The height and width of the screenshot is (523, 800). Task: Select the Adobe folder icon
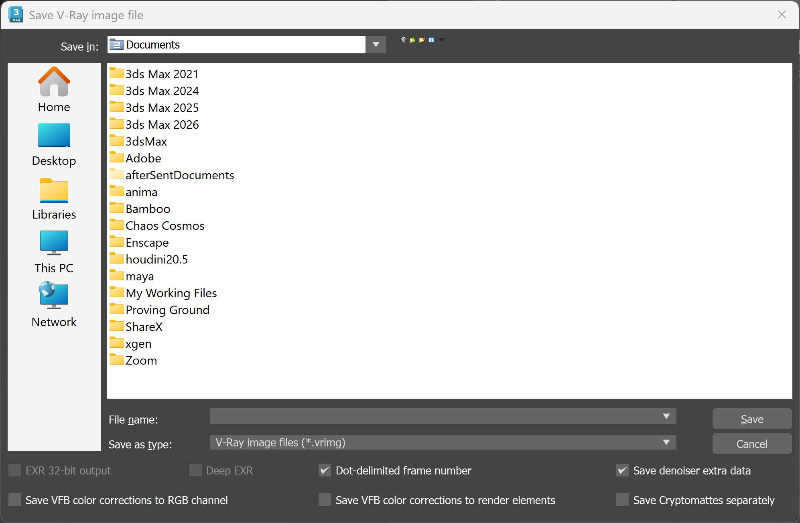pos(117,158)
